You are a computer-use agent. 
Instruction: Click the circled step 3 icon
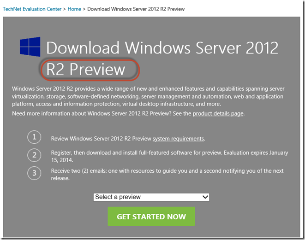pos(34,173)
